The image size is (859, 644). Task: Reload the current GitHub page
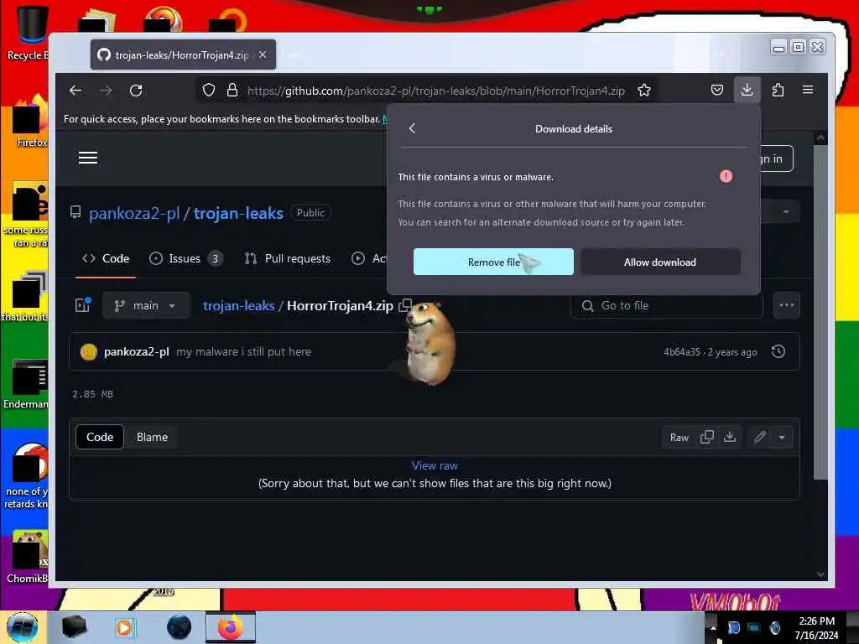136,91
